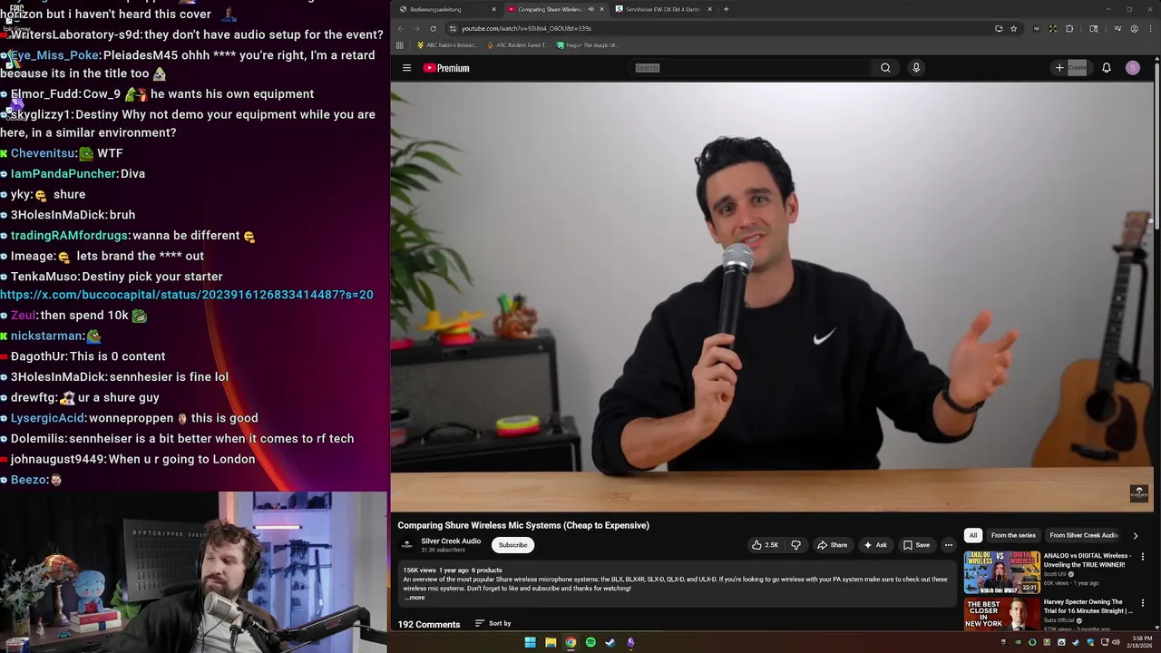
Task: Open Steam from the taskbar
Action: point(610,643)
